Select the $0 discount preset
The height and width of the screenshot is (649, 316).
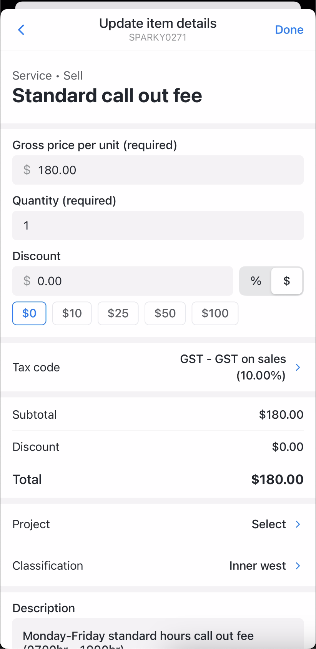tap(29, 313)
